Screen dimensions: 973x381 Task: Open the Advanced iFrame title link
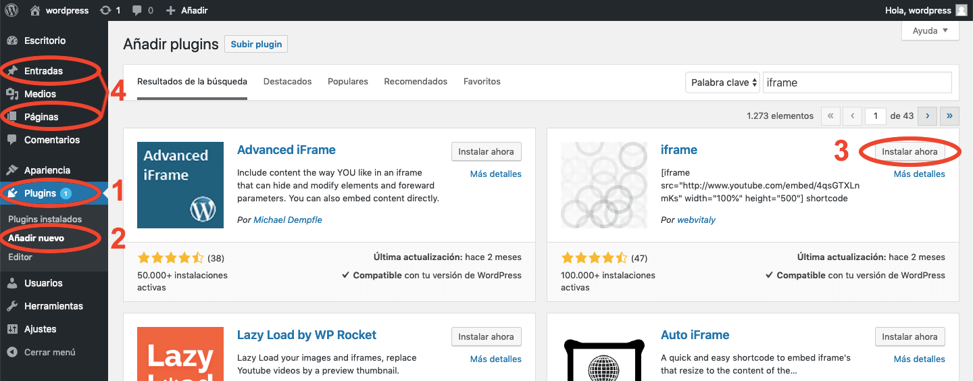(x=286, y=150)
